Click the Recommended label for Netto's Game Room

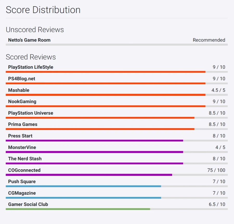209,40
